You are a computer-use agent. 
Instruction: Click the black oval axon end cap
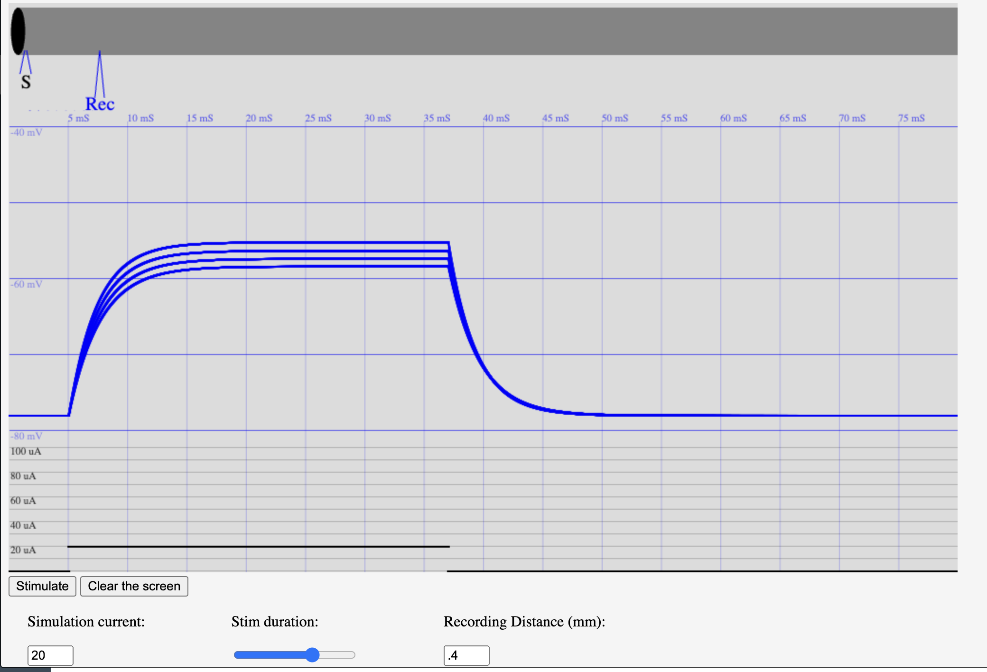[18, 31]
